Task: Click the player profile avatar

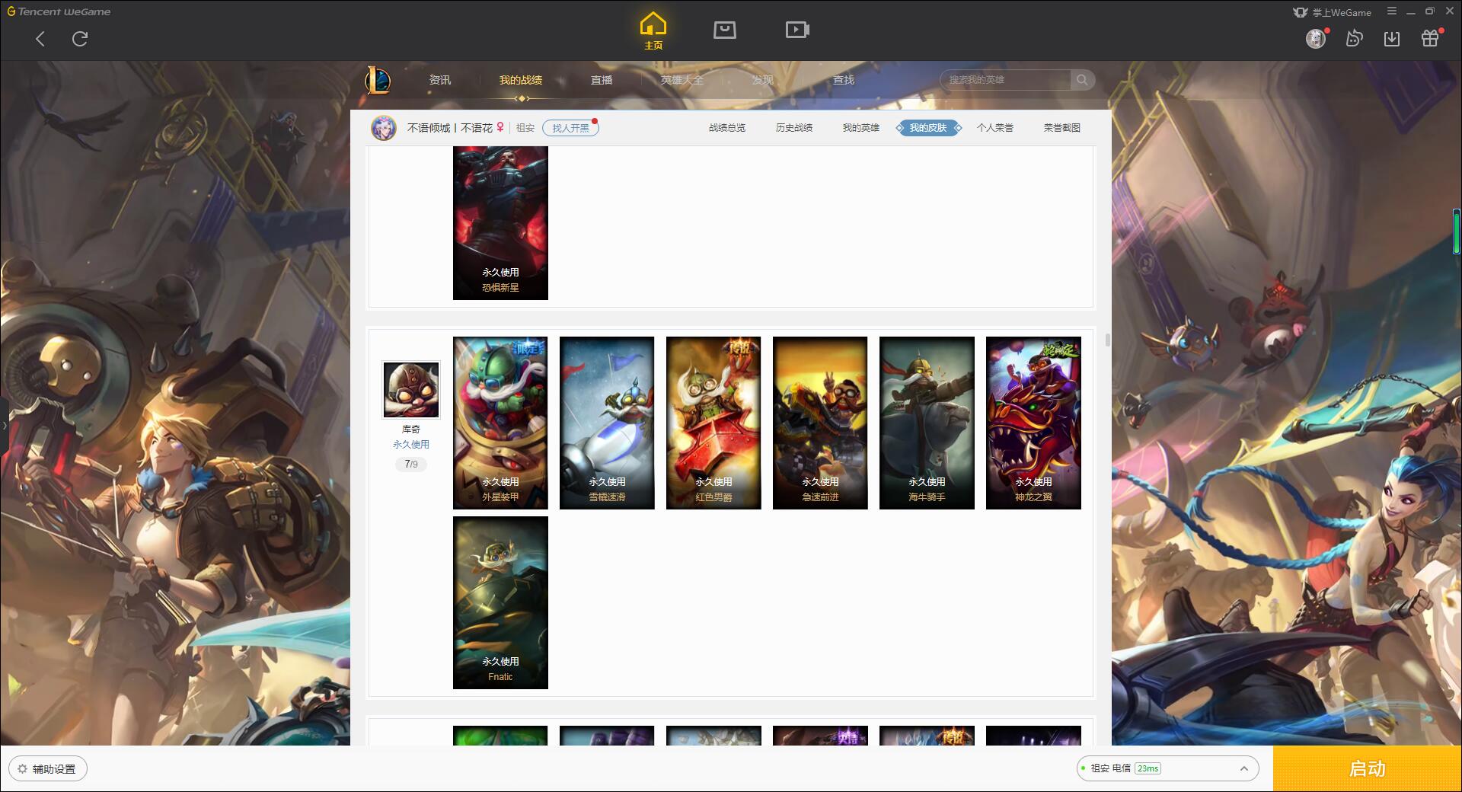Action: (384, 128)
